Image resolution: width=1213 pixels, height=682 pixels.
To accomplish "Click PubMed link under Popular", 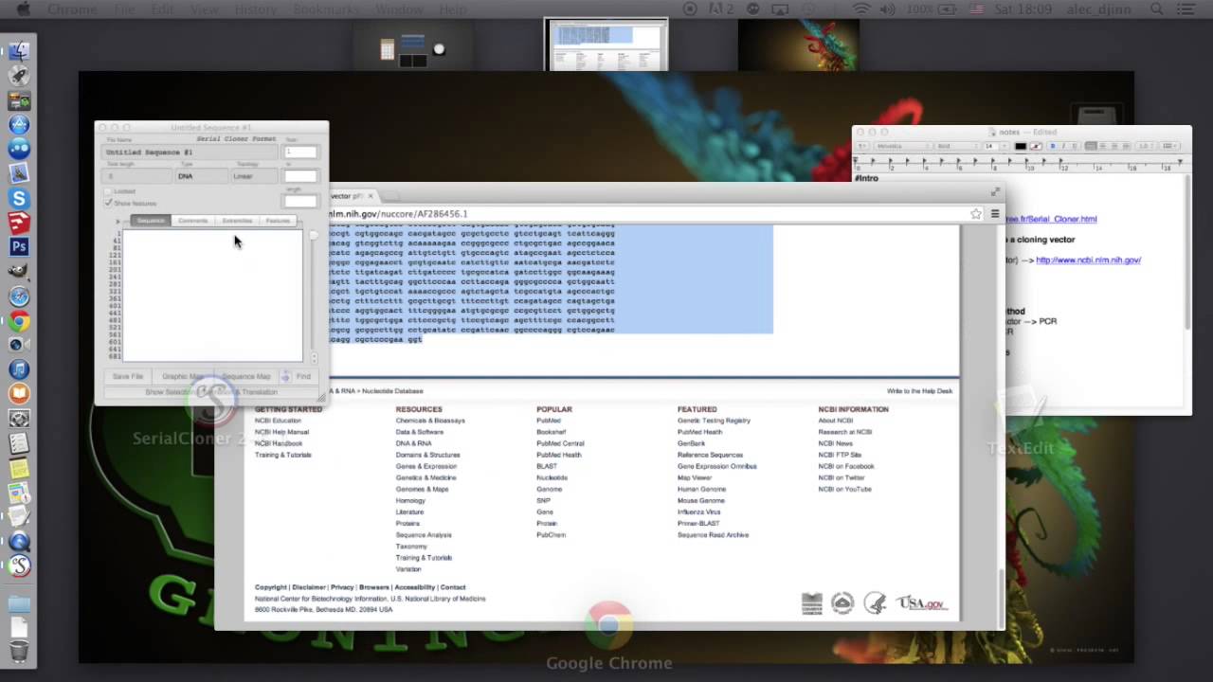I will [x=549, y=421].
